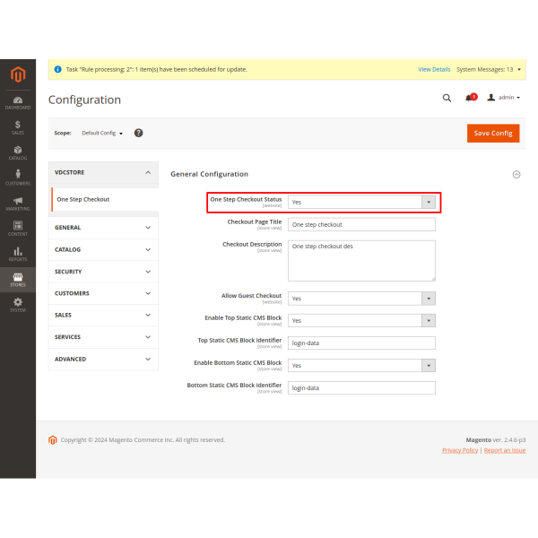
Task: Click the scope help question mark icon
Action: click(x=139, y=133)
